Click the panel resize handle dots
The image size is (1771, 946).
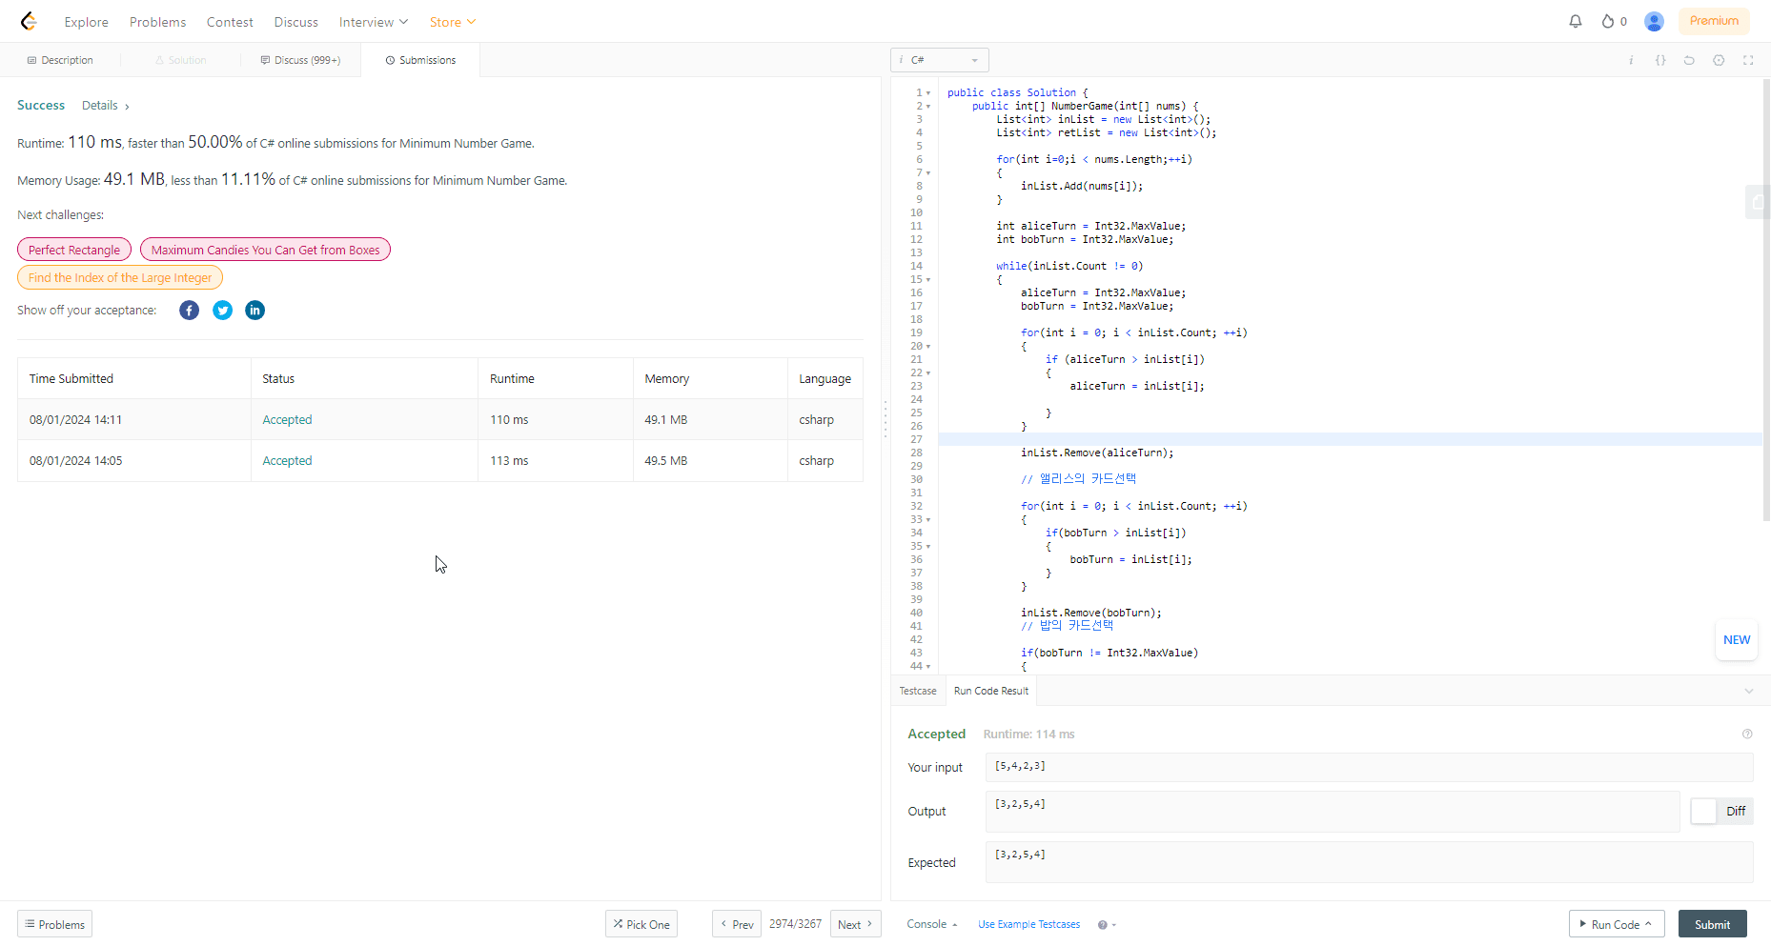point(885,419)
